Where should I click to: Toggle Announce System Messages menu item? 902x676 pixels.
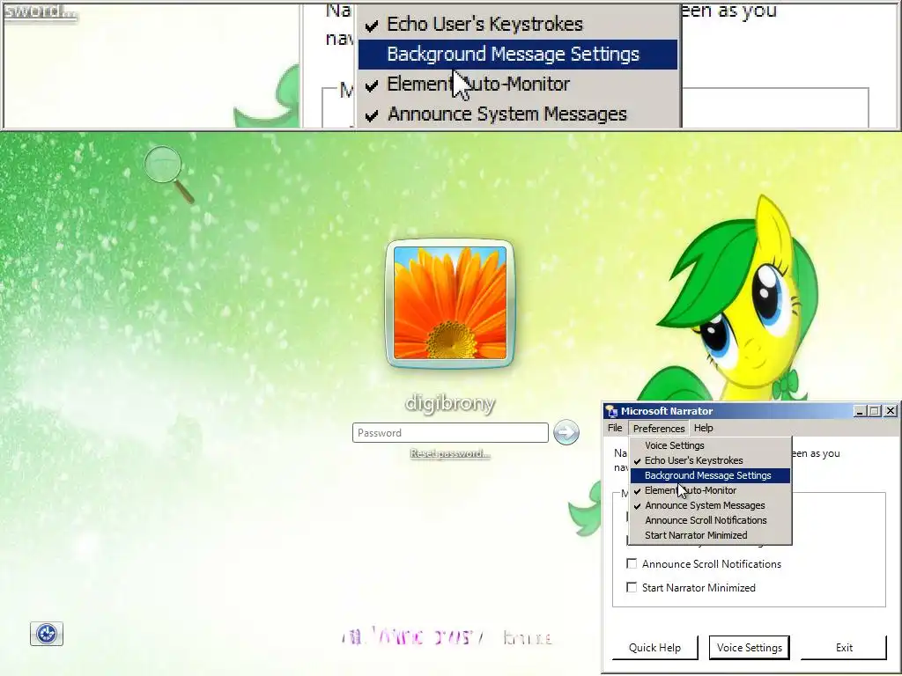pyautogui.click(x=711, y=505)
